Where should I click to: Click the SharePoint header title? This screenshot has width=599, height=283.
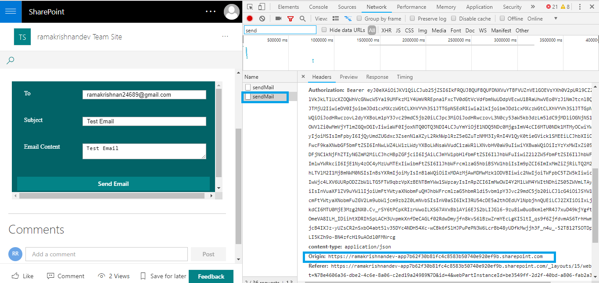click(47, 12)
